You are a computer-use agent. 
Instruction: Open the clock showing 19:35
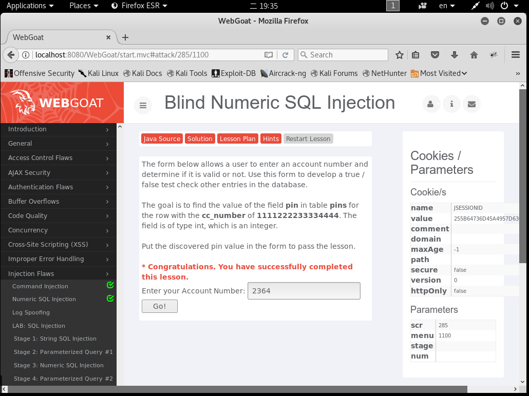click(x=264, y=6)
